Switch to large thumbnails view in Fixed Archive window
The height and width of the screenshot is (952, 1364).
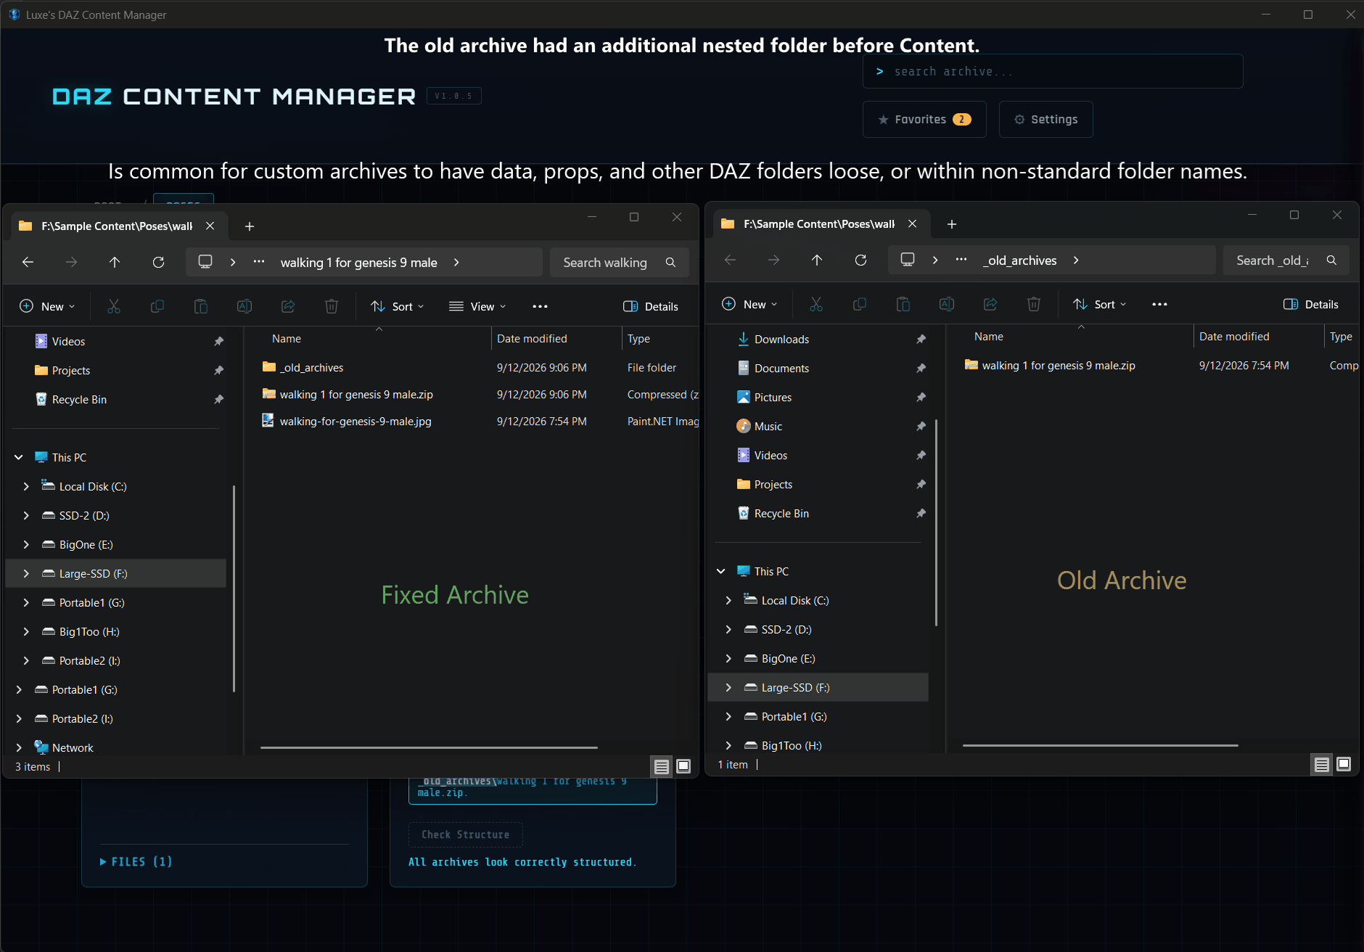pyautogui.click(x=683, y=766)
